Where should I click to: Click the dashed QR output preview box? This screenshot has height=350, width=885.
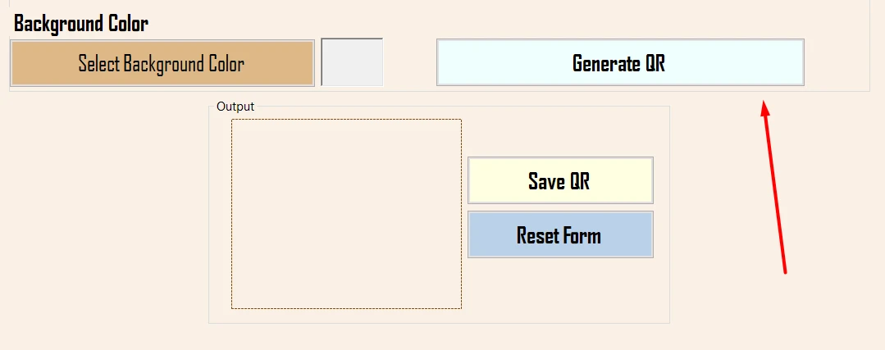click(x=346, y=214)
